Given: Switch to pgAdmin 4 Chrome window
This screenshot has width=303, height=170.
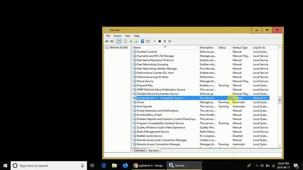Looking at the screenshot, I should click(149, 166).
